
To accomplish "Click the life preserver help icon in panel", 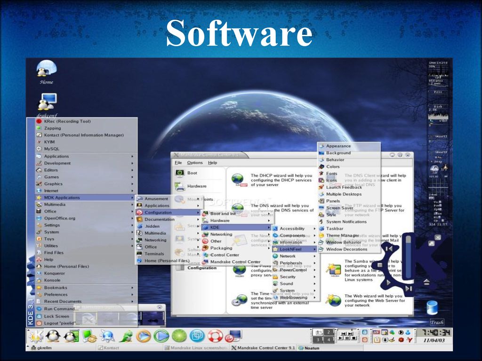I will point(215,336).
